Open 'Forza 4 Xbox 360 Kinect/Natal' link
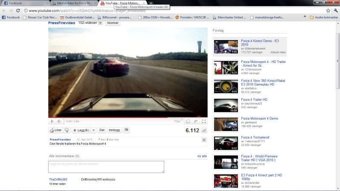This screenshot has width=340, height=191. click(263, 83)
